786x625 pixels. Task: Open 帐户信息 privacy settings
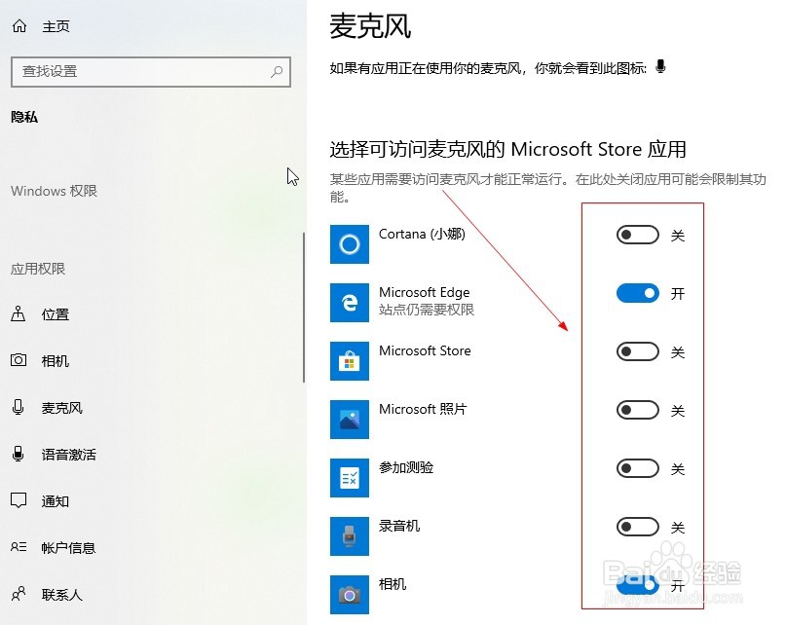pos(69,547)
